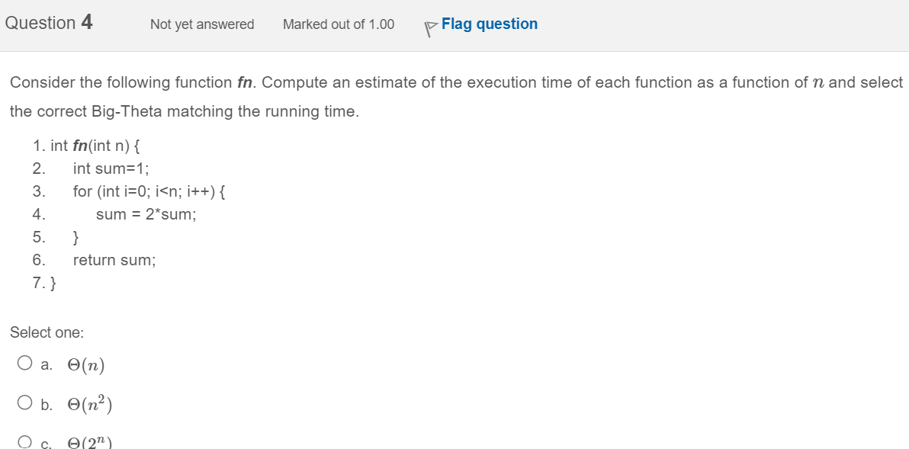This screenshot has width=909, height=449.
Task: Click the for loop code line
Action: pyautogui.click(x=149, y=191)
